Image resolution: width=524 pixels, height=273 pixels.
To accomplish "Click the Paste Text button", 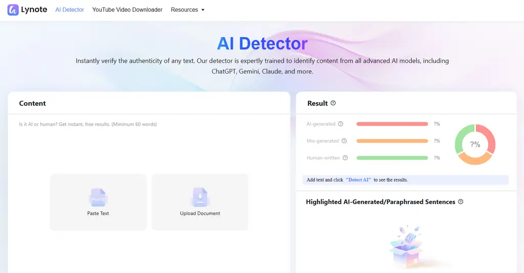I will coord(98,202).
